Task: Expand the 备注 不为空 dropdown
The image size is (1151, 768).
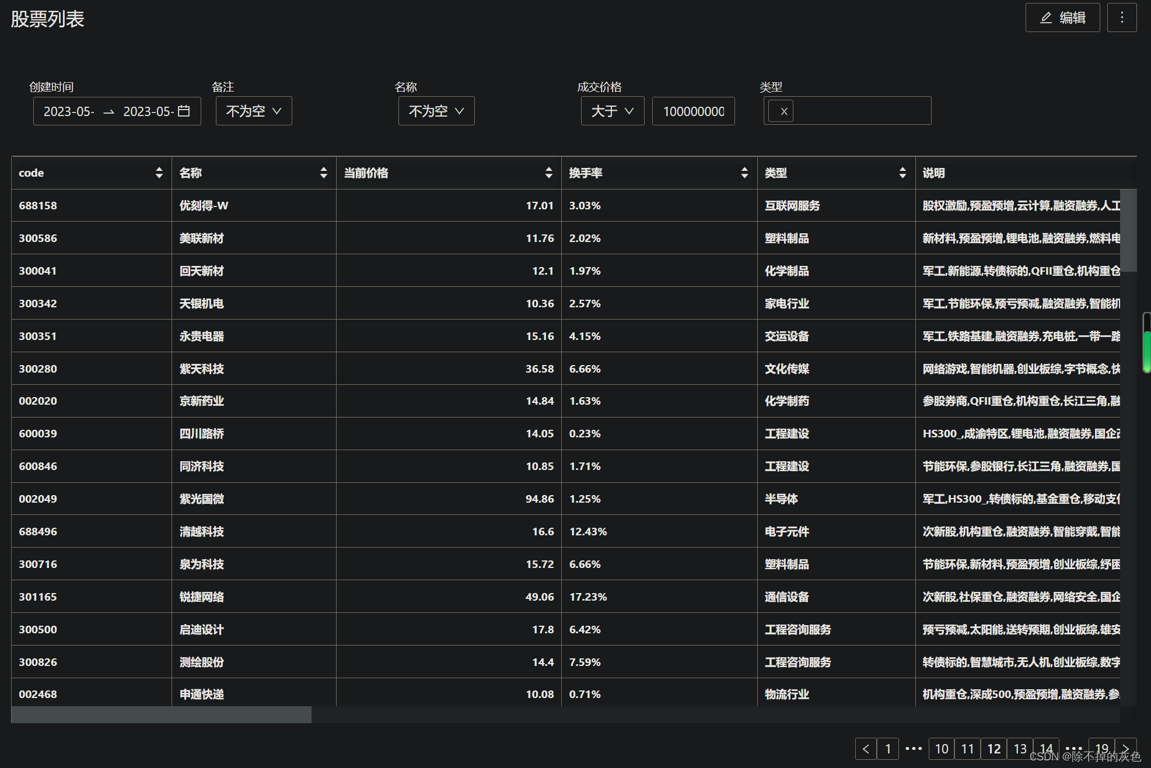Action: [254, 111]
